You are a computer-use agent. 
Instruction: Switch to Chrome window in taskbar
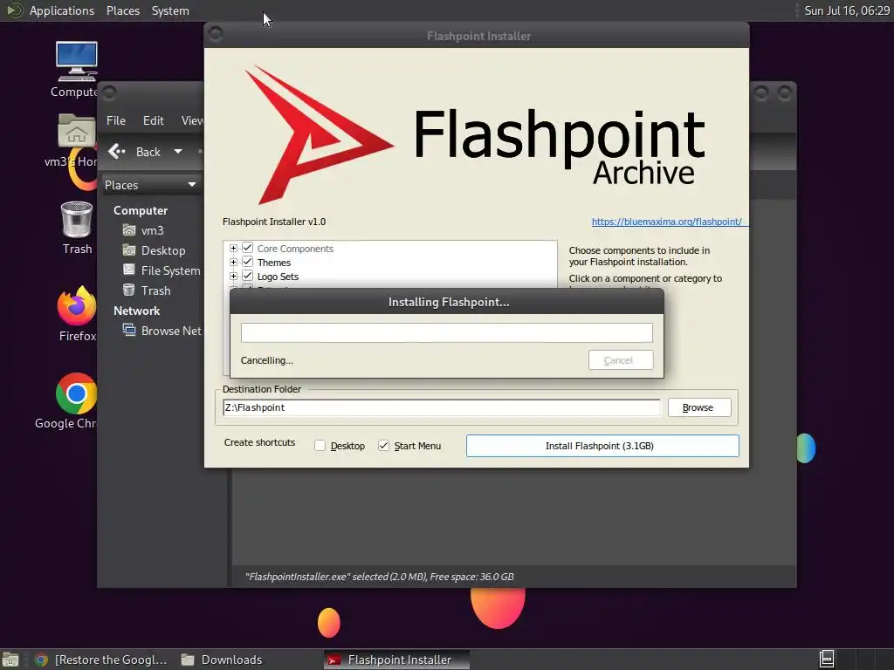(101, 660)
